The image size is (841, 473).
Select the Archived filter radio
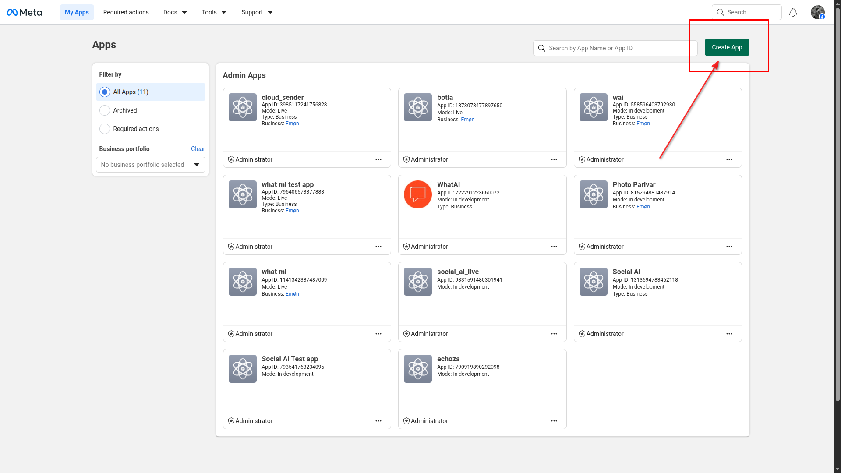click(105, 110)
